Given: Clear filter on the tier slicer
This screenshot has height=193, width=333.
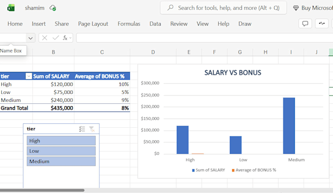Looking at the screenshot, I should pos(92,129).
